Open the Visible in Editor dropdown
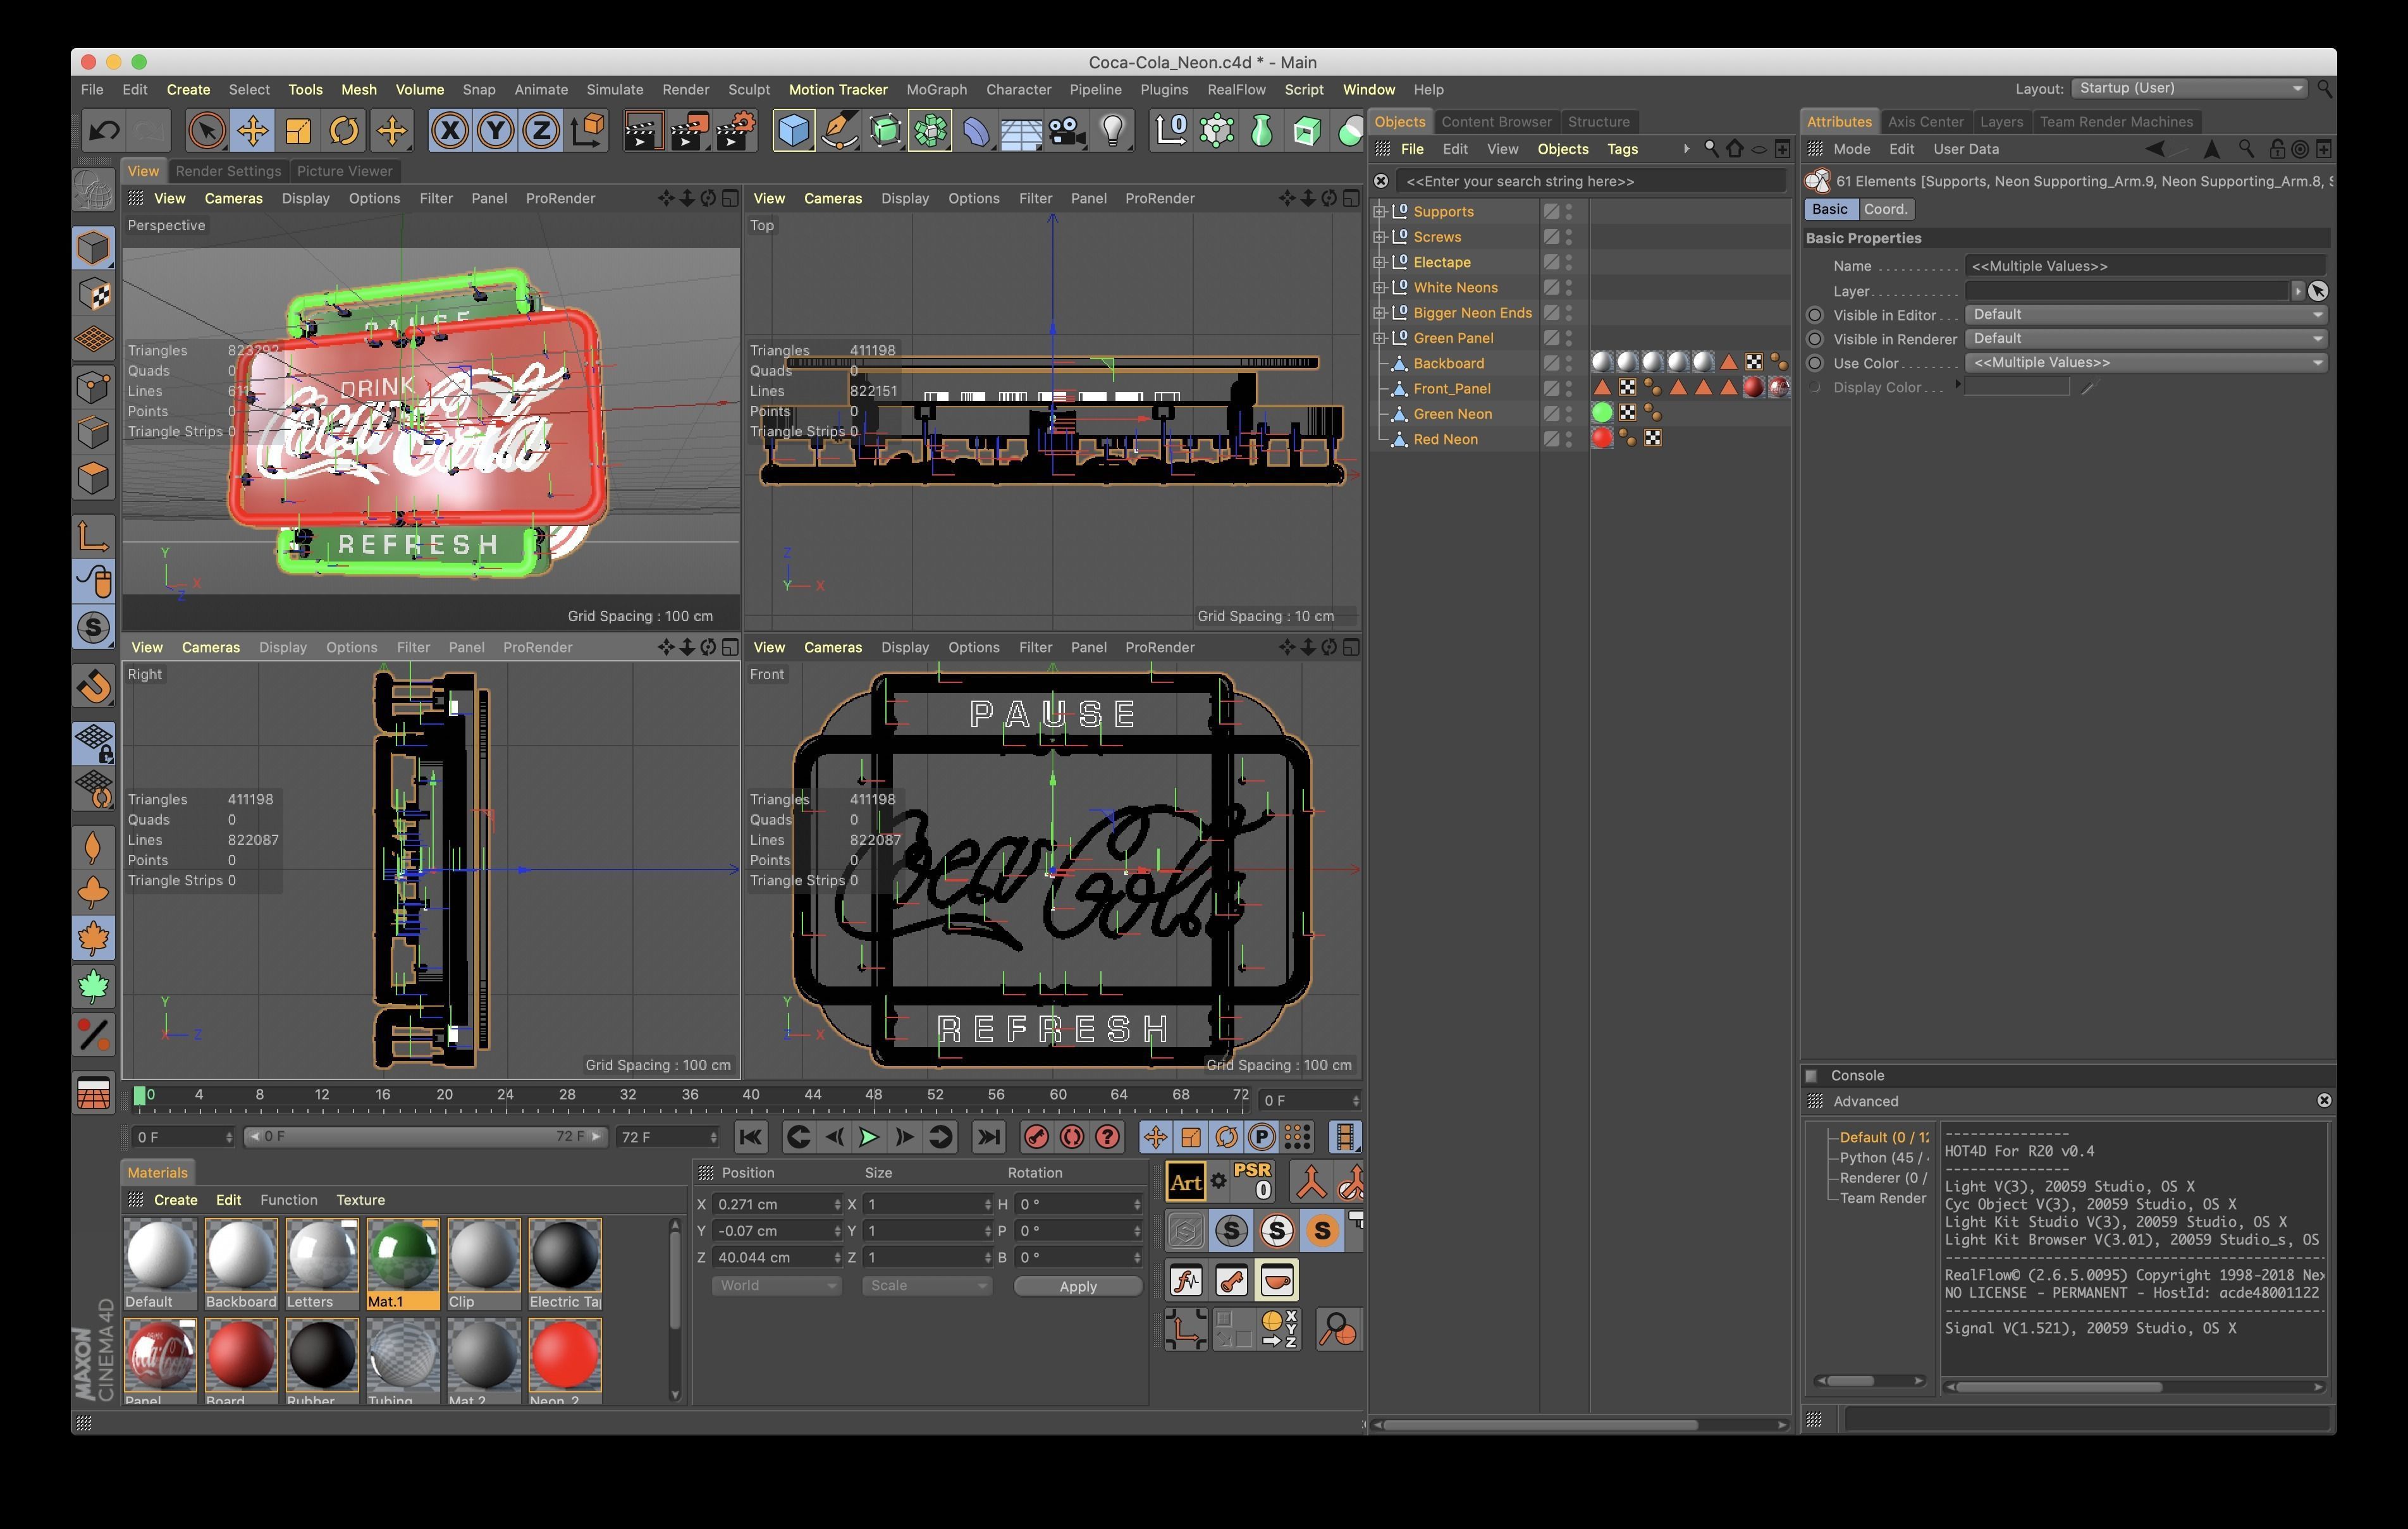Viewport: 2408px width, 1529px height. pyautogui.click(x=2146, y=315)
